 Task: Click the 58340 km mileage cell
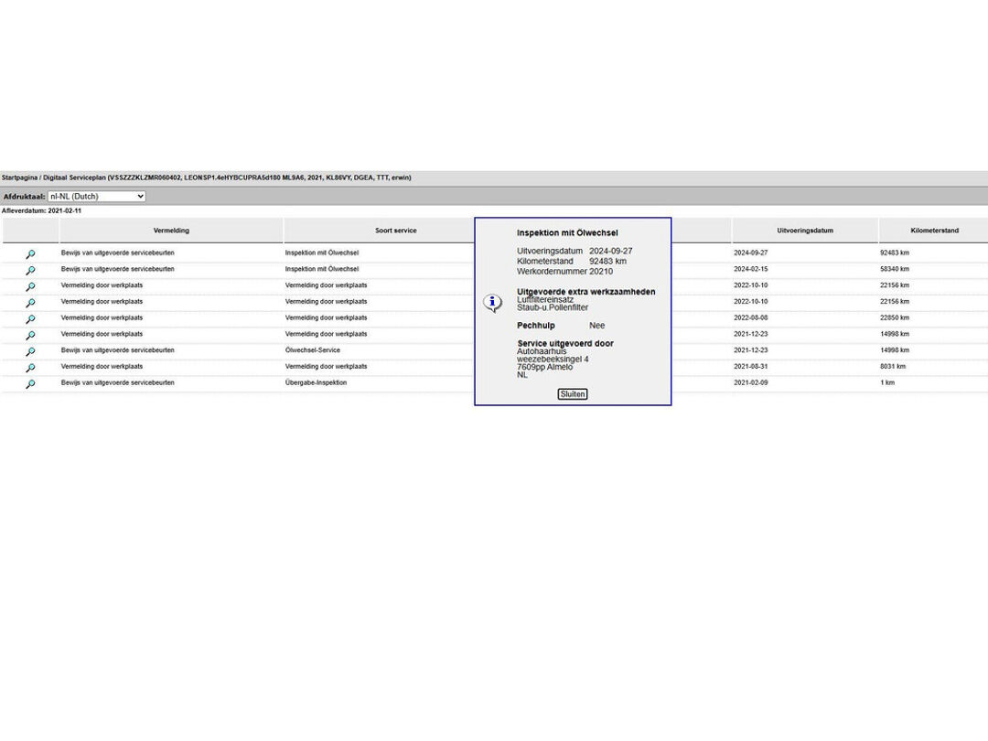coord(895,269)
